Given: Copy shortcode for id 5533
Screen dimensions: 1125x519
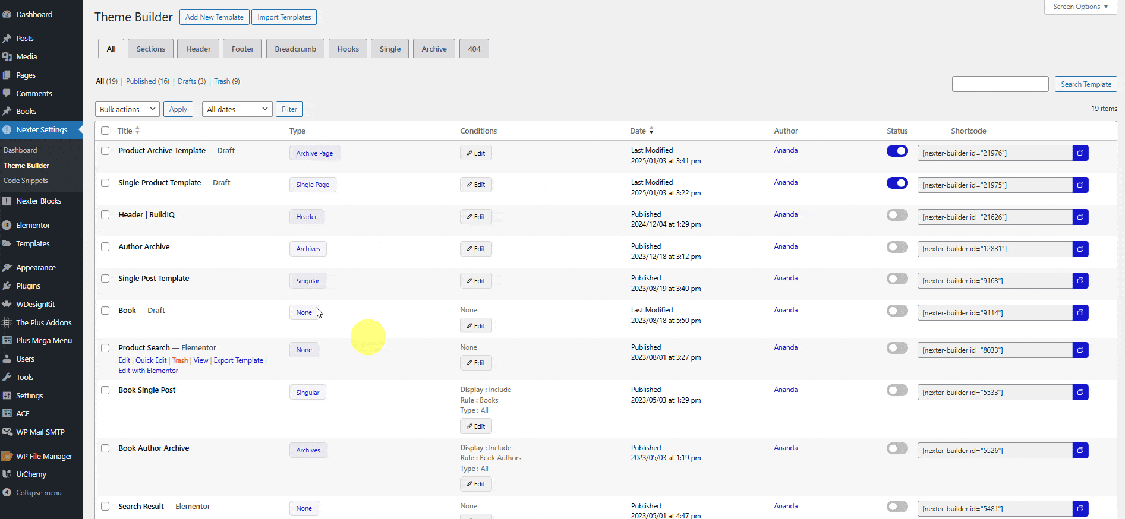Looking at the screenshot, I should click(1080, 393).
